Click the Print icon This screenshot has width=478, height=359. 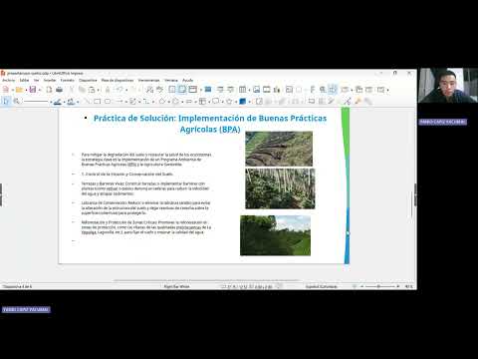(x=59, y=90)
